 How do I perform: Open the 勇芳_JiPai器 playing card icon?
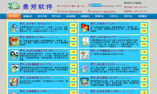85,42
